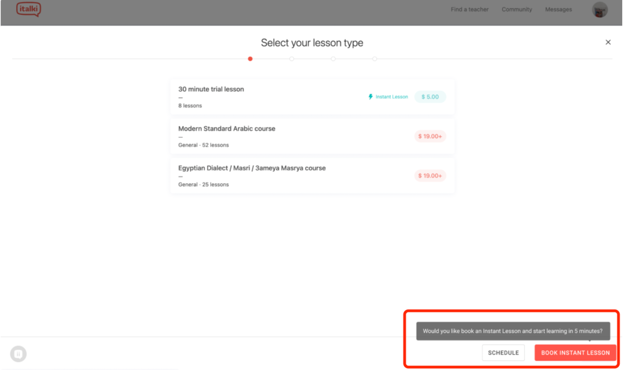Viewport: 624px width, 370px height.
Task: Pick the Egyptian Dialect / Masri course
Action: coord(312,176)
